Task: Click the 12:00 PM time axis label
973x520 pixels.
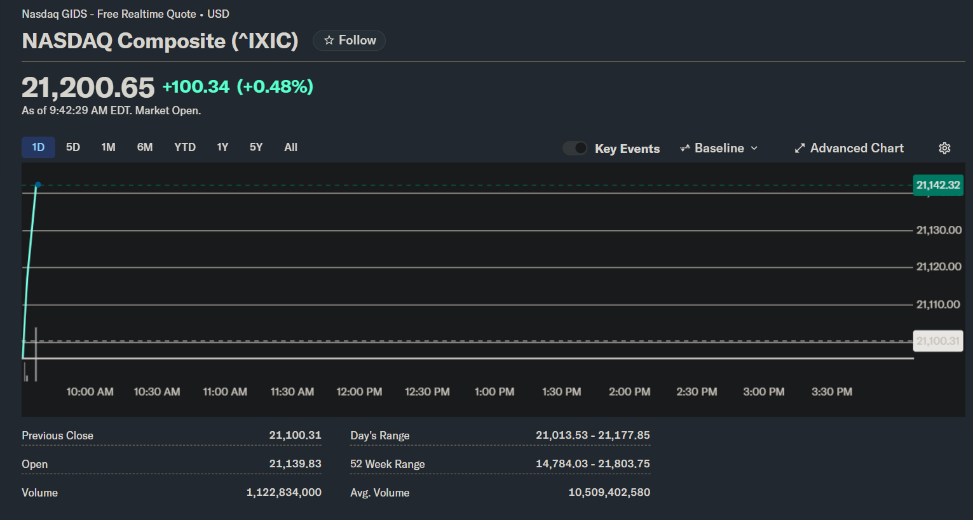Action: click(360, 392)
